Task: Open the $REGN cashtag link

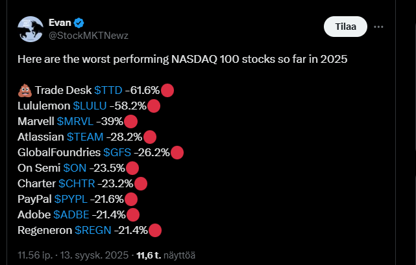Action: (x=92, y=230)
